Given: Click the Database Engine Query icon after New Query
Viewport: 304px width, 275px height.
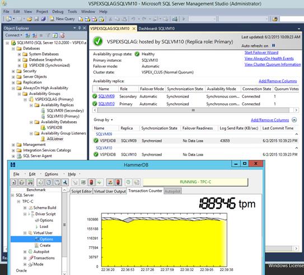Looking at the screenshot, I should click(81, 19).
